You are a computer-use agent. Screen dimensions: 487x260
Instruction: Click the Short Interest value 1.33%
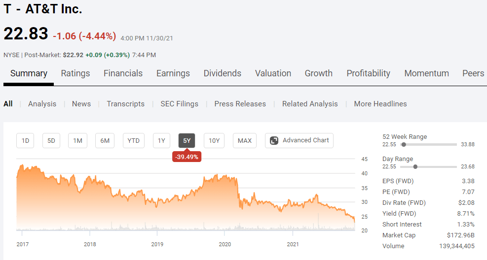click(466, 225)
